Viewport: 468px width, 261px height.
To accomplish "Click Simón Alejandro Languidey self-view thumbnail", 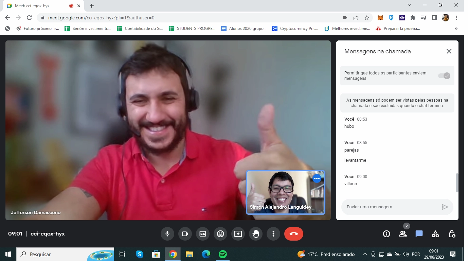I will 286,192.
